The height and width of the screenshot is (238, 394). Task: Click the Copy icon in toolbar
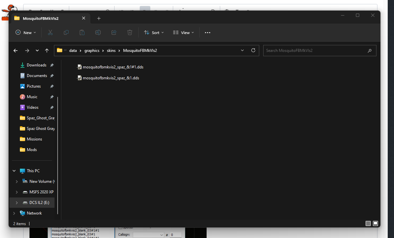point(66,33)
